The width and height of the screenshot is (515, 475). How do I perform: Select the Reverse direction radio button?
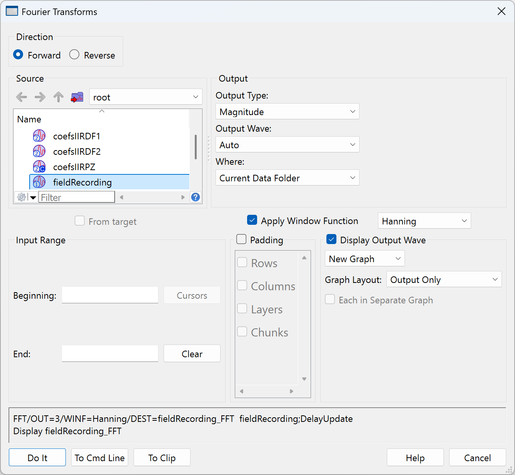pos(74,55)
